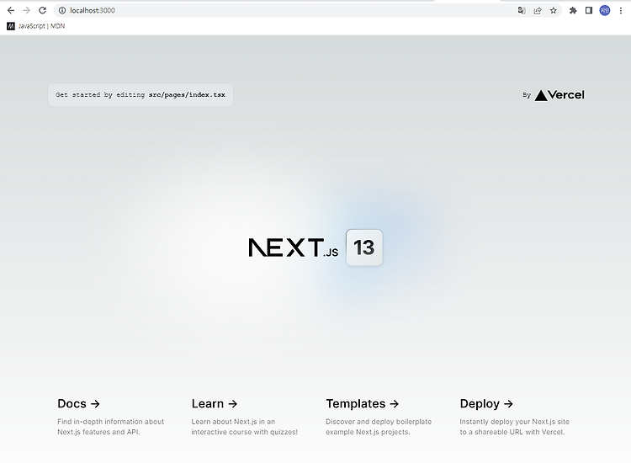Click the arrow next to Docs
Viewport: 631px width, 463px height.
(95, 404)
